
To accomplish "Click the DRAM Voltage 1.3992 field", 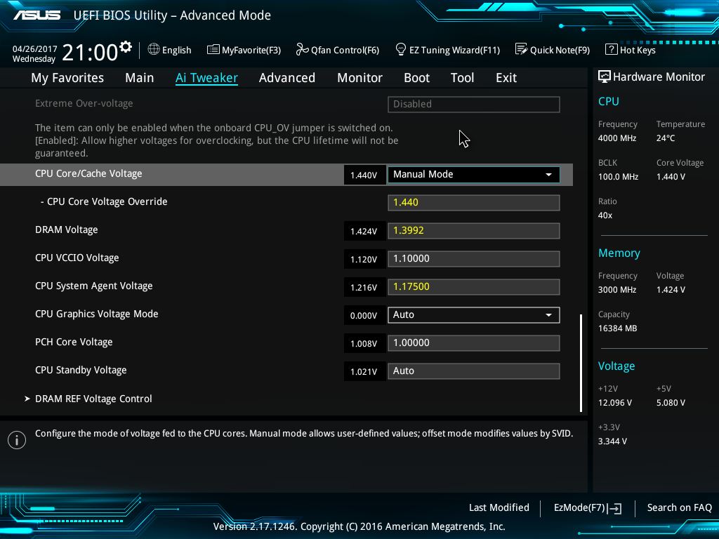I will click(x=474, y=230).
